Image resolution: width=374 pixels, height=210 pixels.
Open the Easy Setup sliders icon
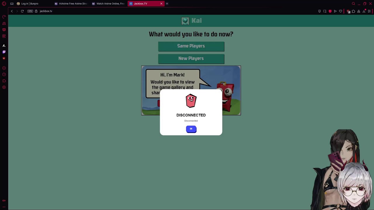tap(369, 11)
